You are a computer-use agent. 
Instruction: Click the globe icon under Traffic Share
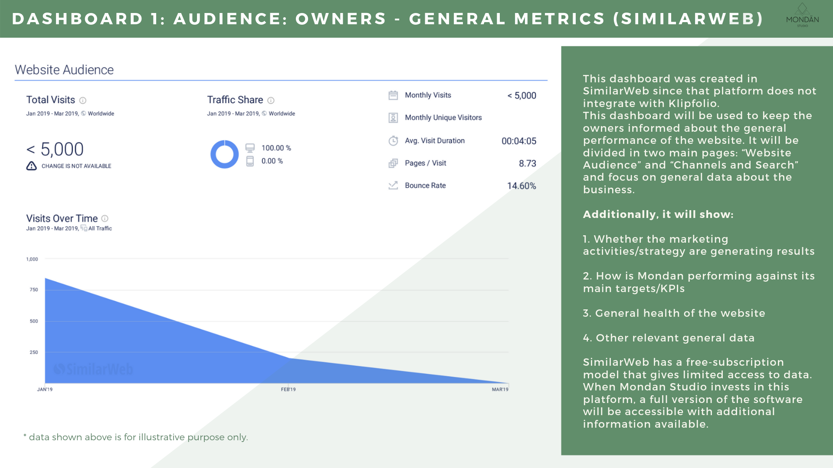[264, 114]
